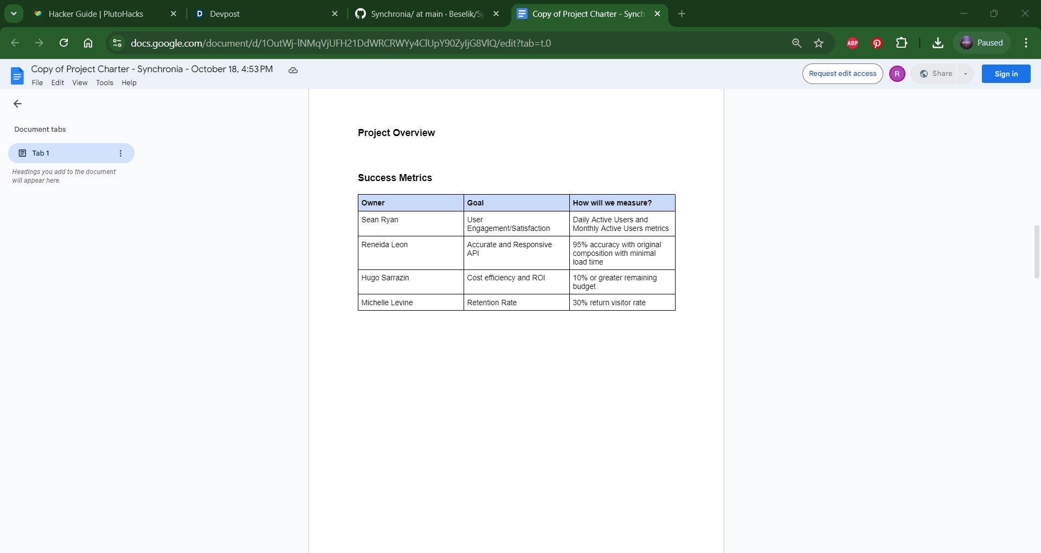Open the View menu

click(x=80, y=83)
